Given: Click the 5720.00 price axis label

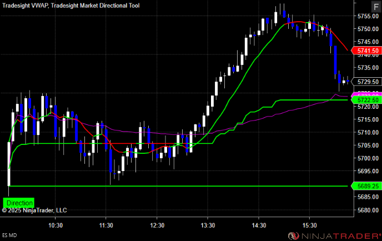Looking at the screenshot, I should pyautogui.click(x=368, y=107).
